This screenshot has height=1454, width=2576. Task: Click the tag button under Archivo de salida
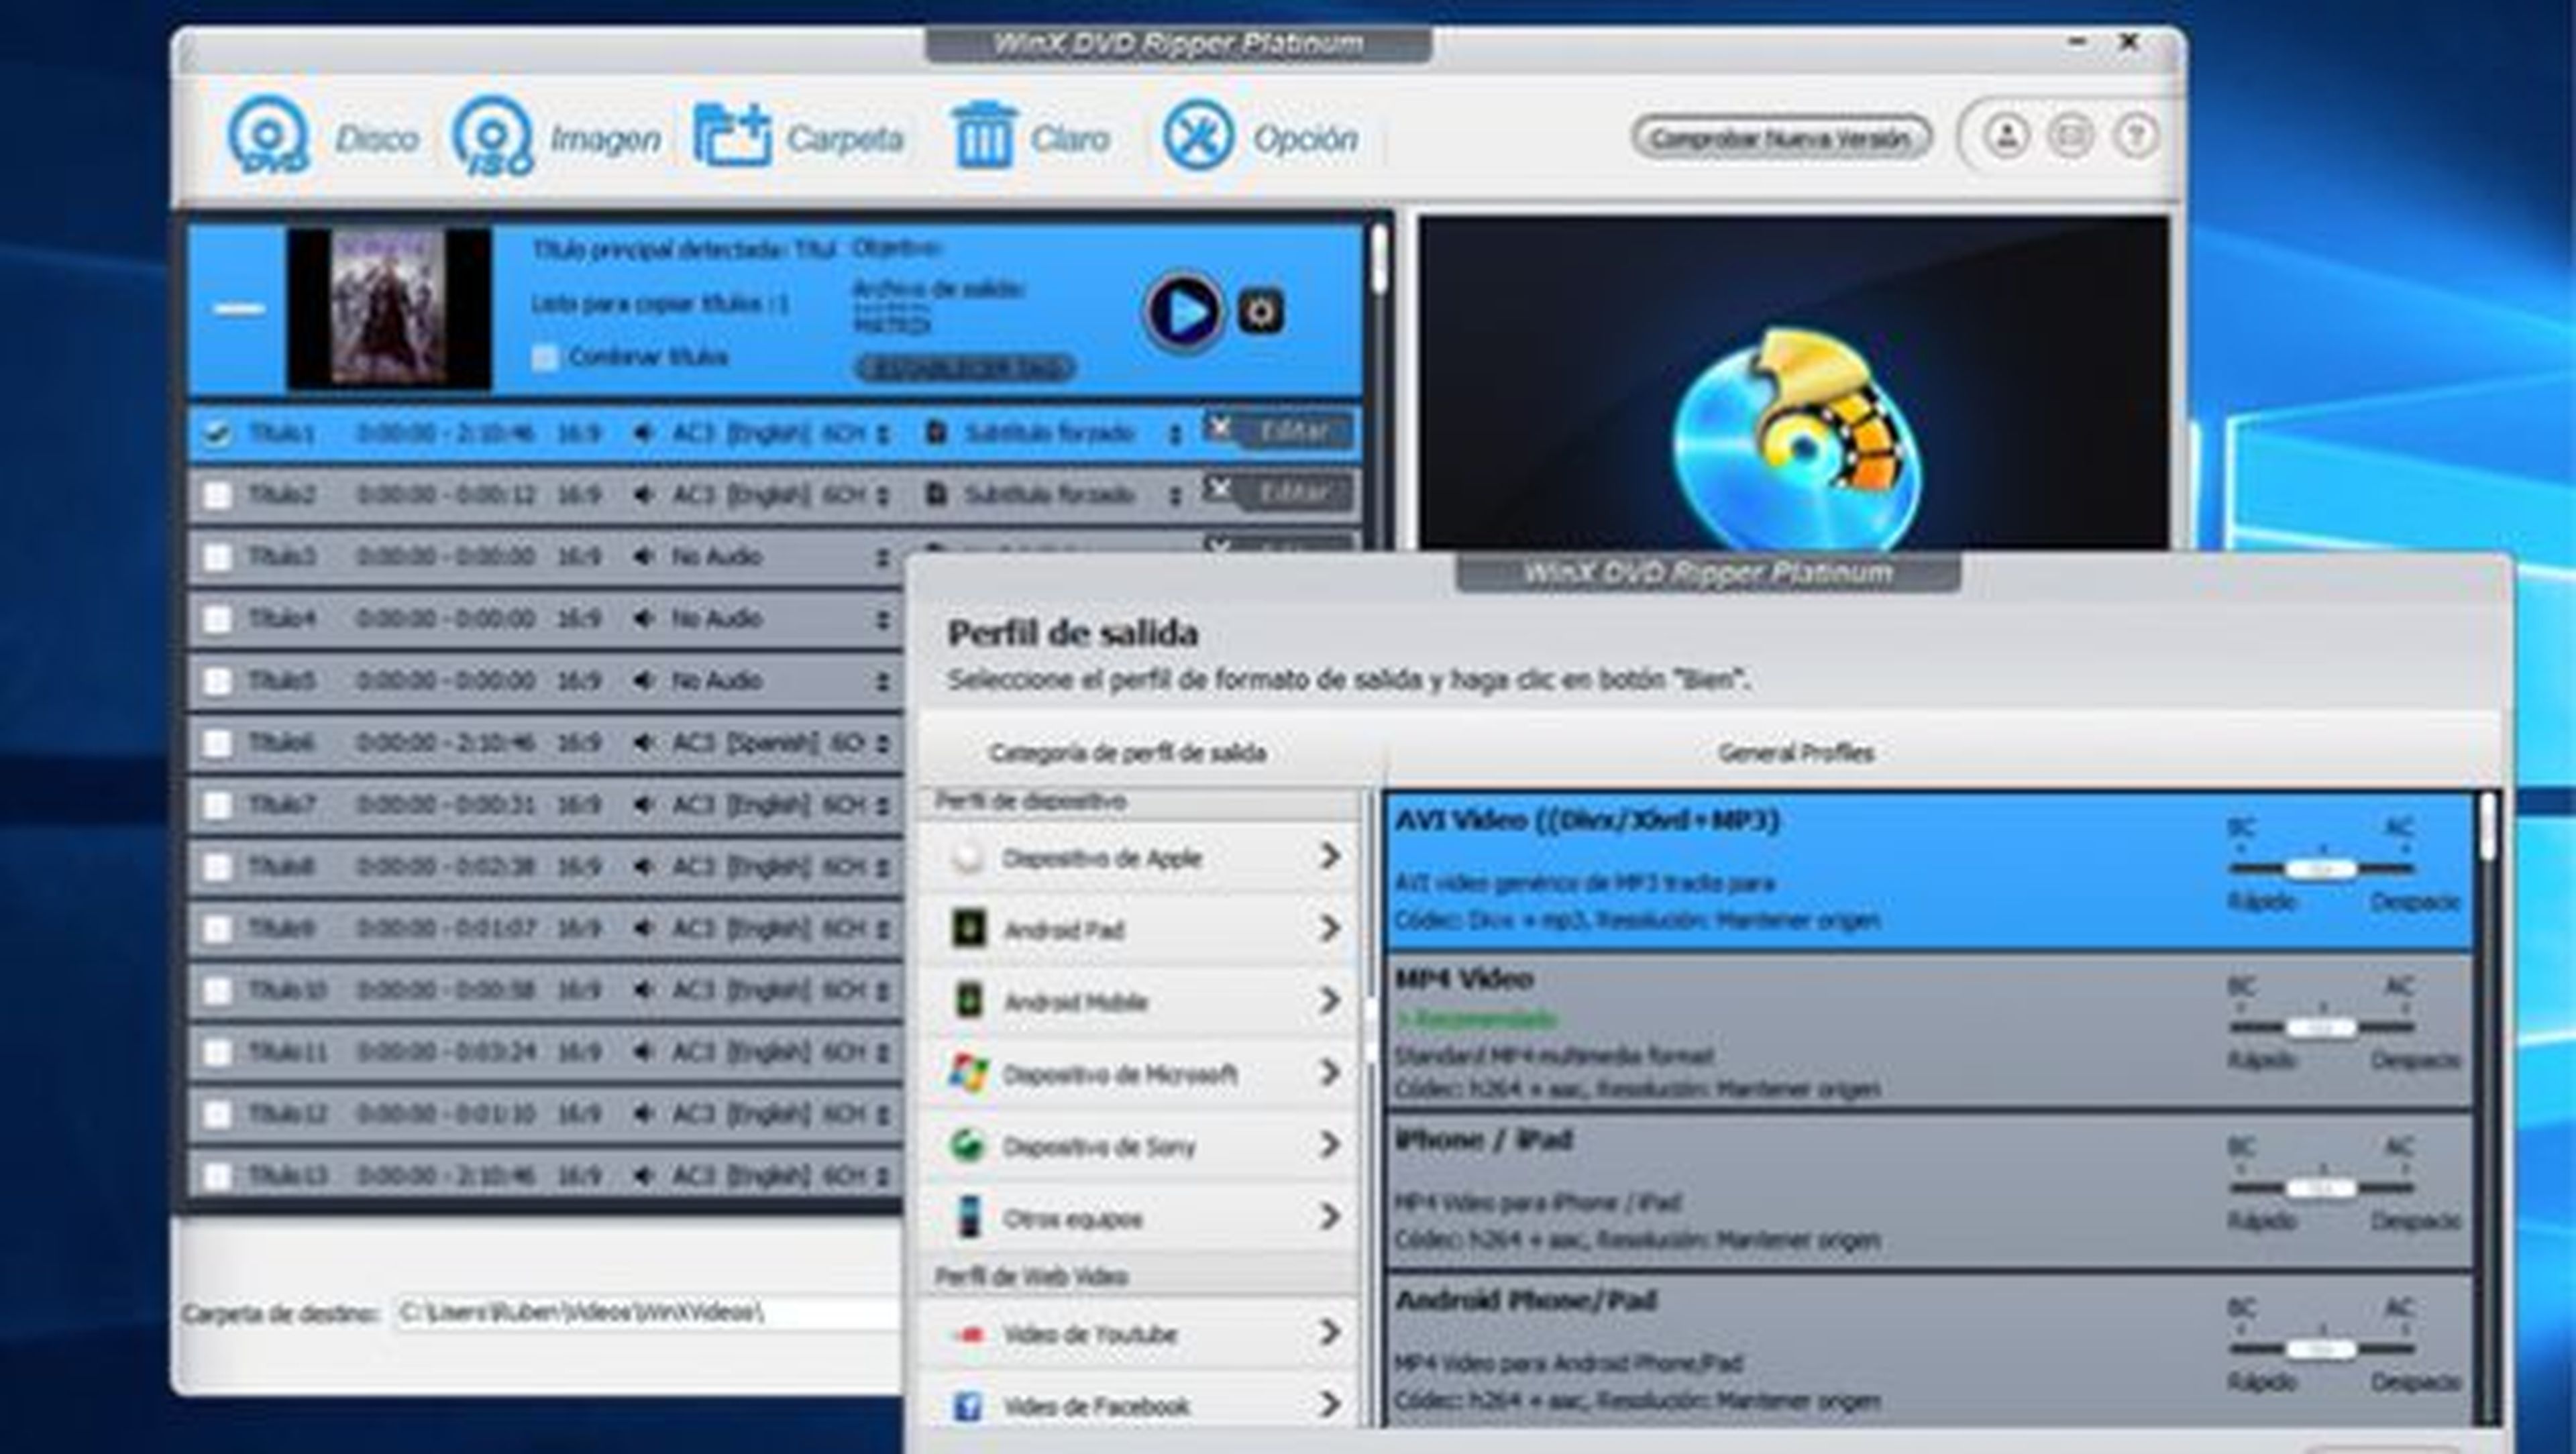point(965,368)
